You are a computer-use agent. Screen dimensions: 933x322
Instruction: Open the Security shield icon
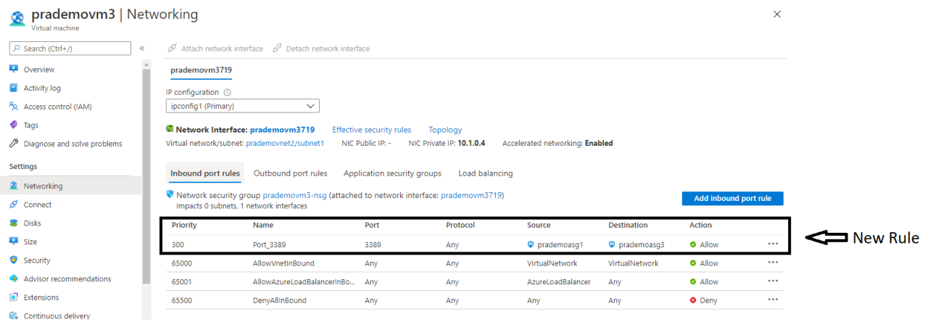[14, 260]
